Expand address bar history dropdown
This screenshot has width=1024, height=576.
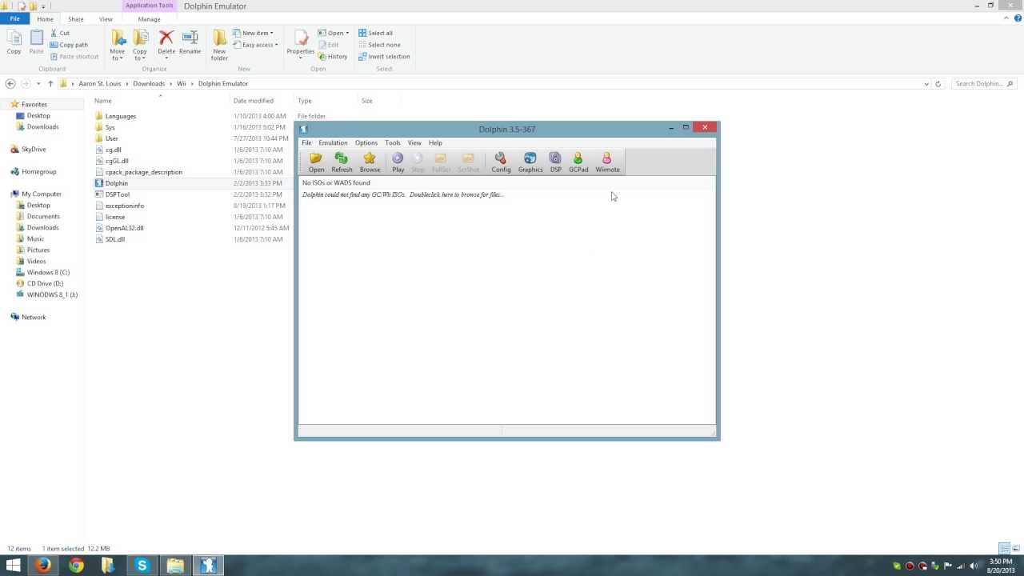click(926, 83)
